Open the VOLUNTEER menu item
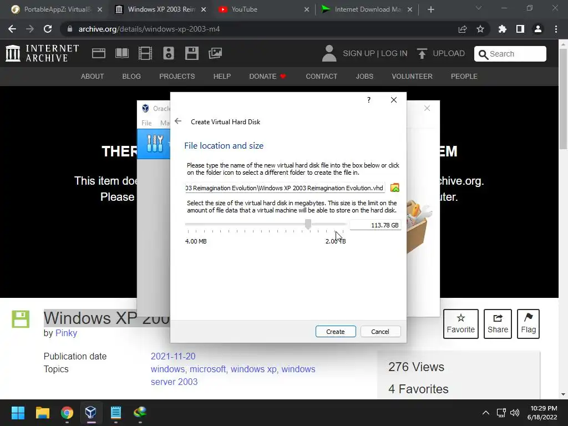Viewport: 568px width, 426px height. tap(412, 77)
